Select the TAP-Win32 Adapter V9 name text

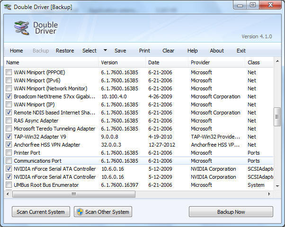pyautogui.click(x=40, y=137)
